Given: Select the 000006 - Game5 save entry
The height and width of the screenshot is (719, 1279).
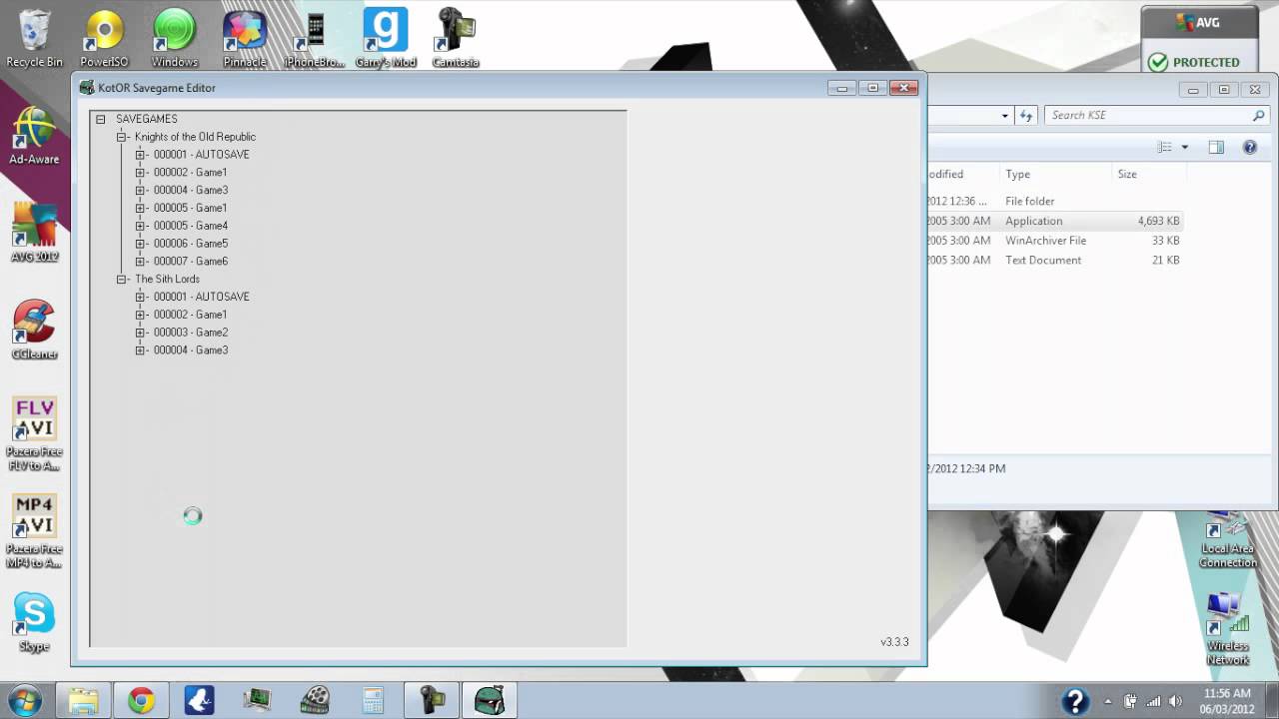Looking at the screenshot, I should tap(191, 244).
